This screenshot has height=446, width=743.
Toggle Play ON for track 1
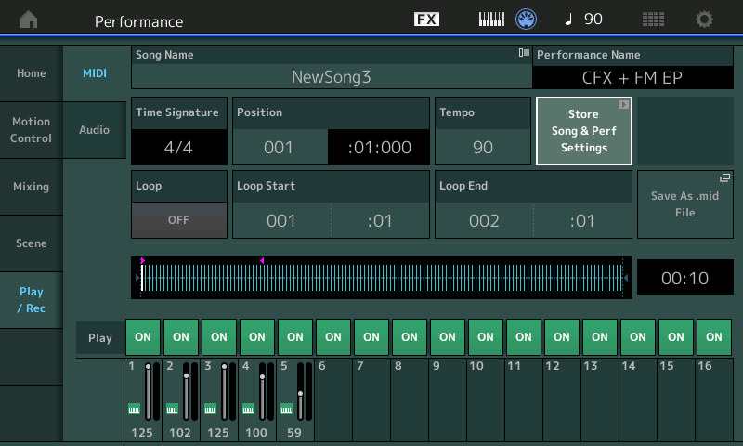[x=143, y=337]
